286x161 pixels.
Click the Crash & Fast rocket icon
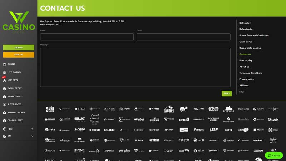pyautogui.click(x=4, y=121)
